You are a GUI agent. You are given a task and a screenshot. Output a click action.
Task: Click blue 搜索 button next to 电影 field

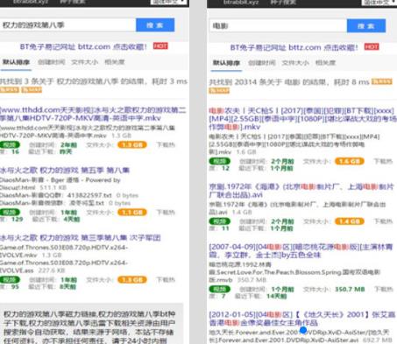[366, 26]
